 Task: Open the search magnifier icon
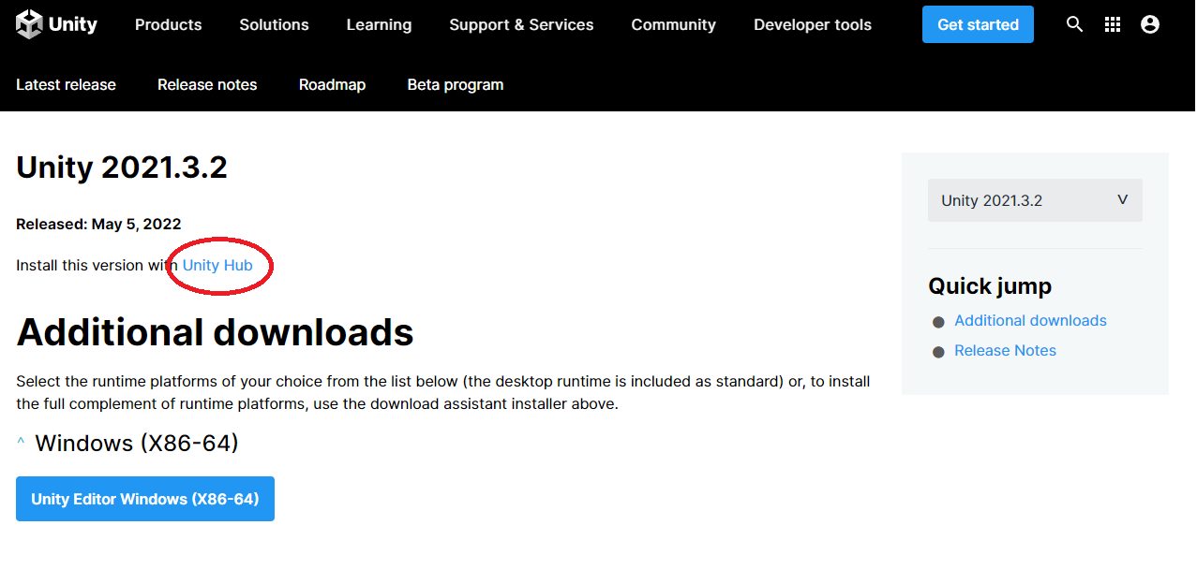(1075, 24)
